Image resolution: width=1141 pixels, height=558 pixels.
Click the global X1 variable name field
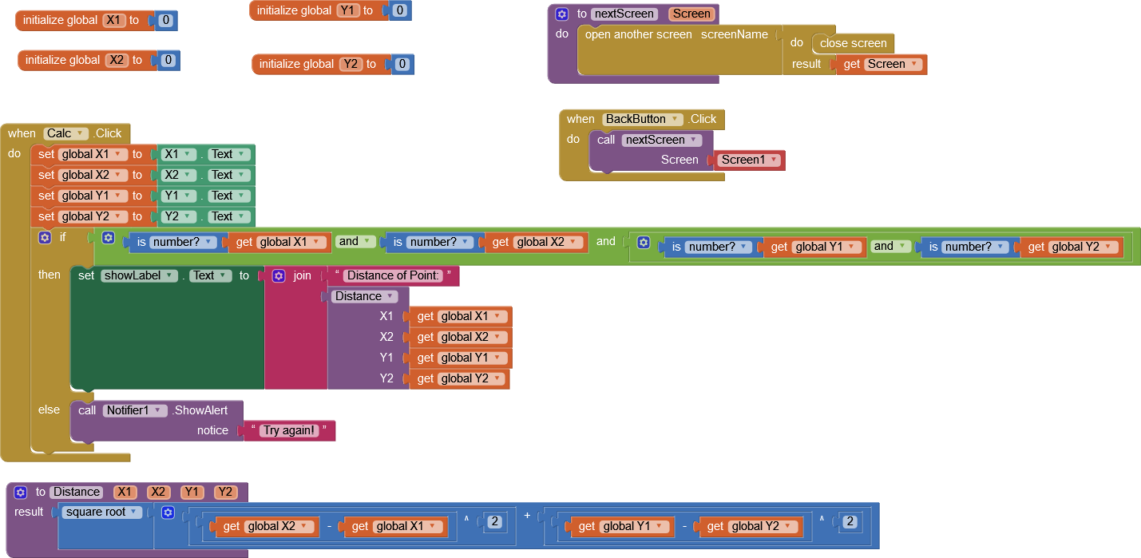tap(115, 20)
